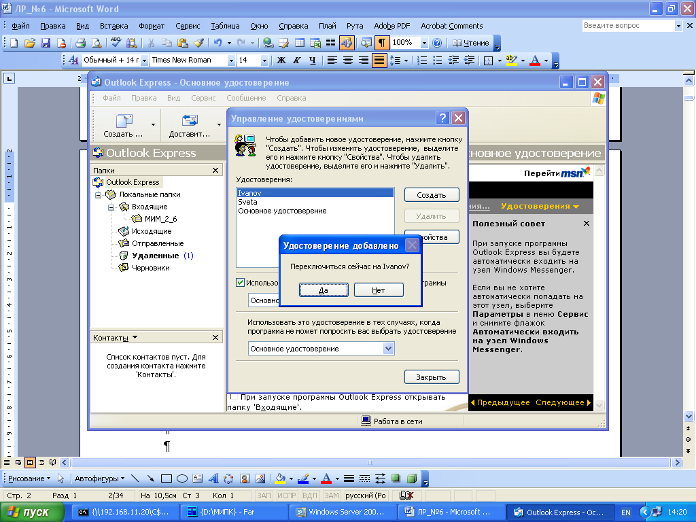Print the document via printer icon

(80, 43)
